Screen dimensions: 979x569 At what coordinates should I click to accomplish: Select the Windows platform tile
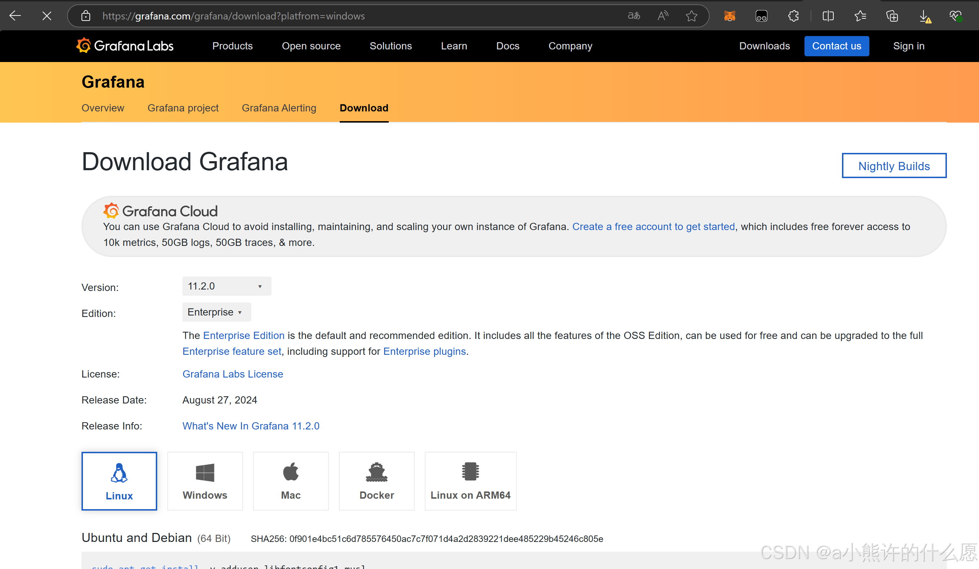[x=205, y=481]
